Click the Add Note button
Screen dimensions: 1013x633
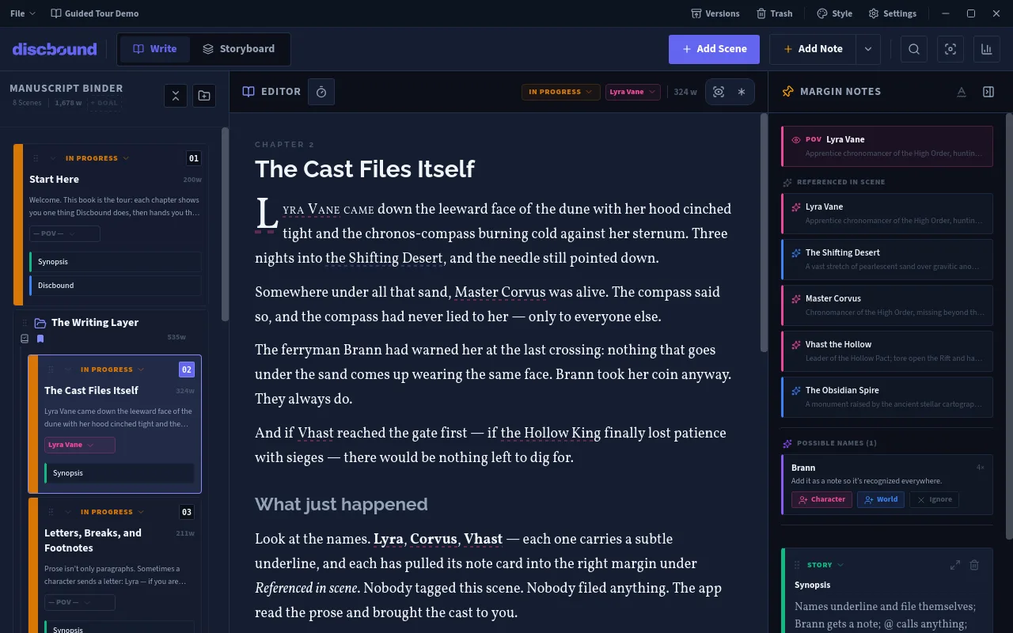(x=813, y=49)
